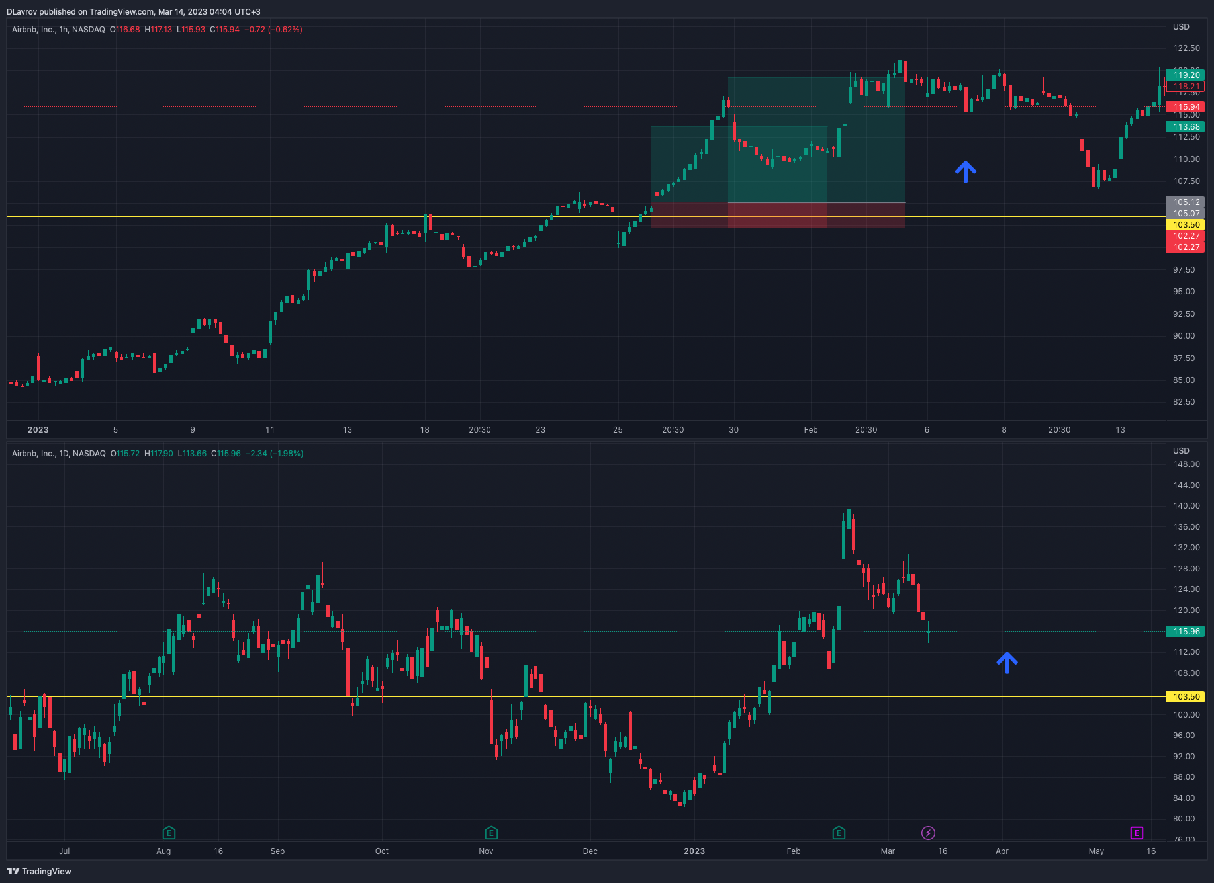1214x883 pixels.
Task: Click the daily open value O115.72
Action: (x=125, y=454)
